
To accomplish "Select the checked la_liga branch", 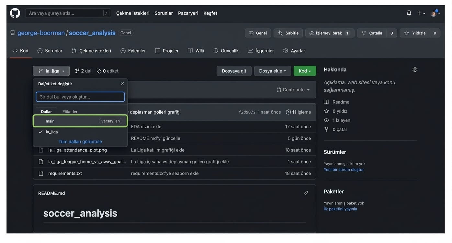I will coord(52,132).
